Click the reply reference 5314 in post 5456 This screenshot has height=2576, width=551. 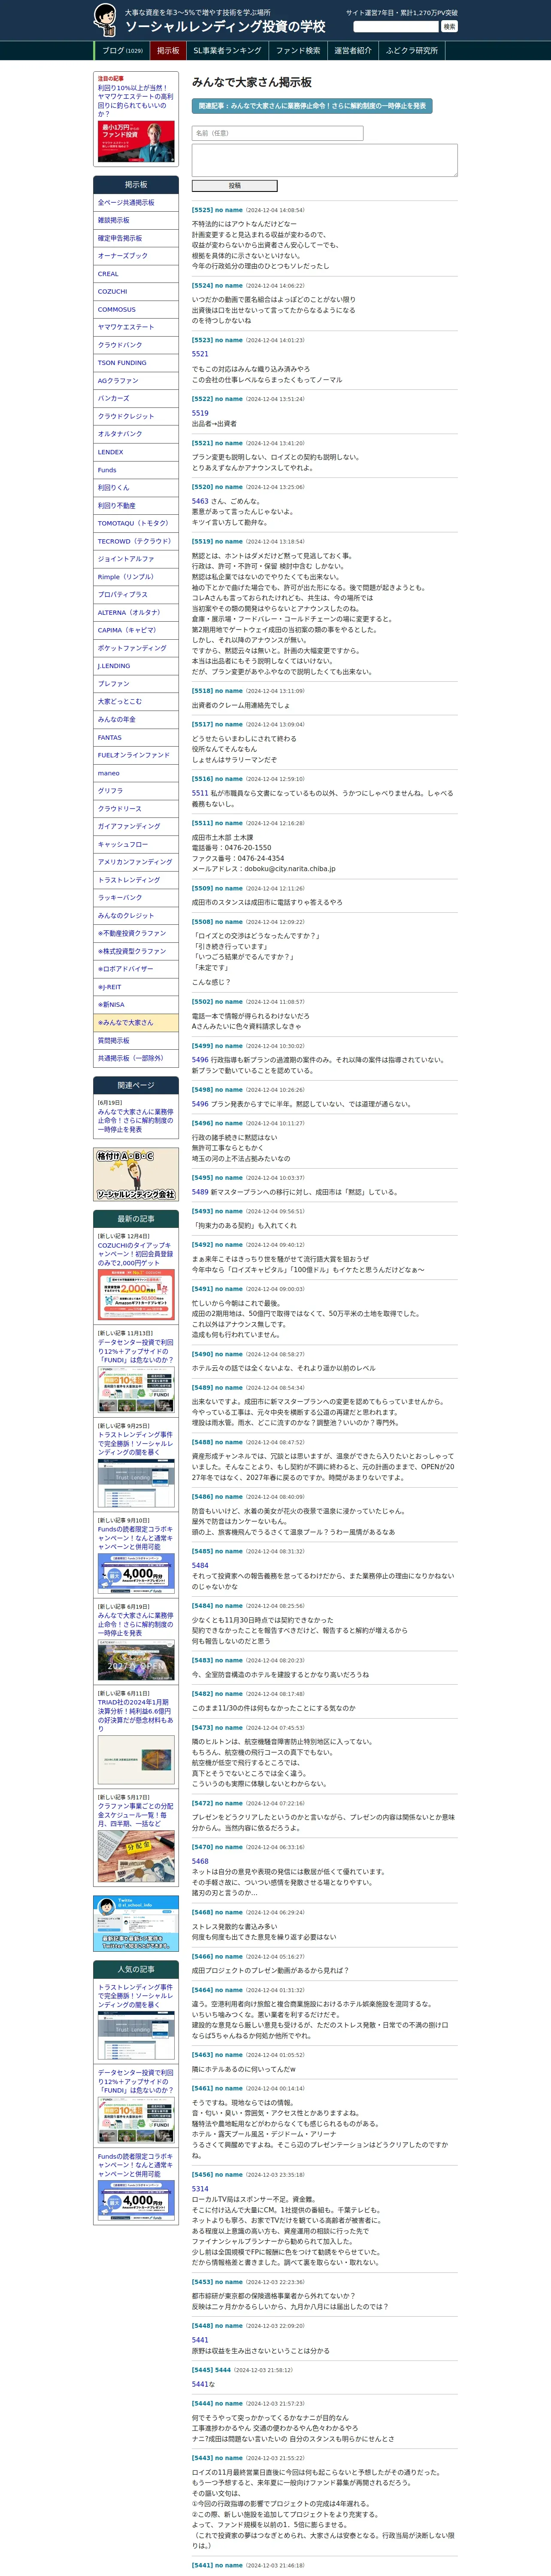pos(200,2189)
